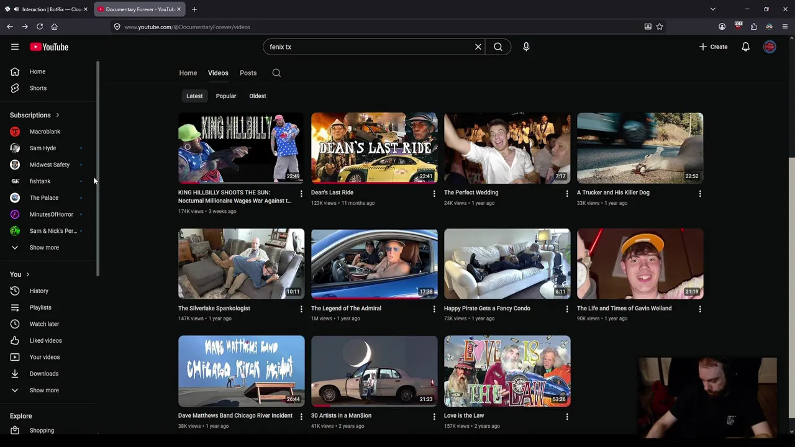Screen dimensions: 795x447
Task: Switch to channel Home tab
Action: point(188,73)
